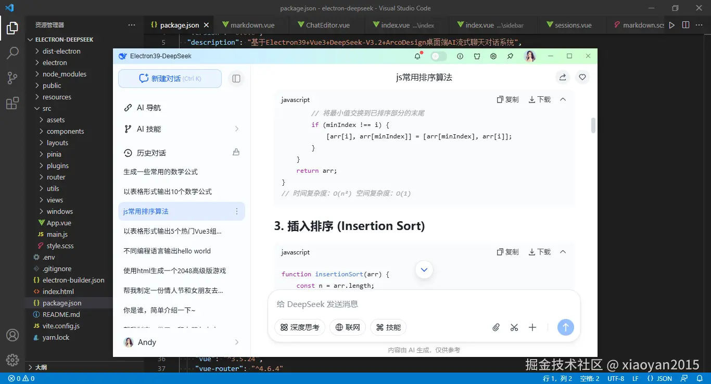Enable 深度思考 mode in the chat input
Viewport: 711px width, 384px height.
click(300, 327)
